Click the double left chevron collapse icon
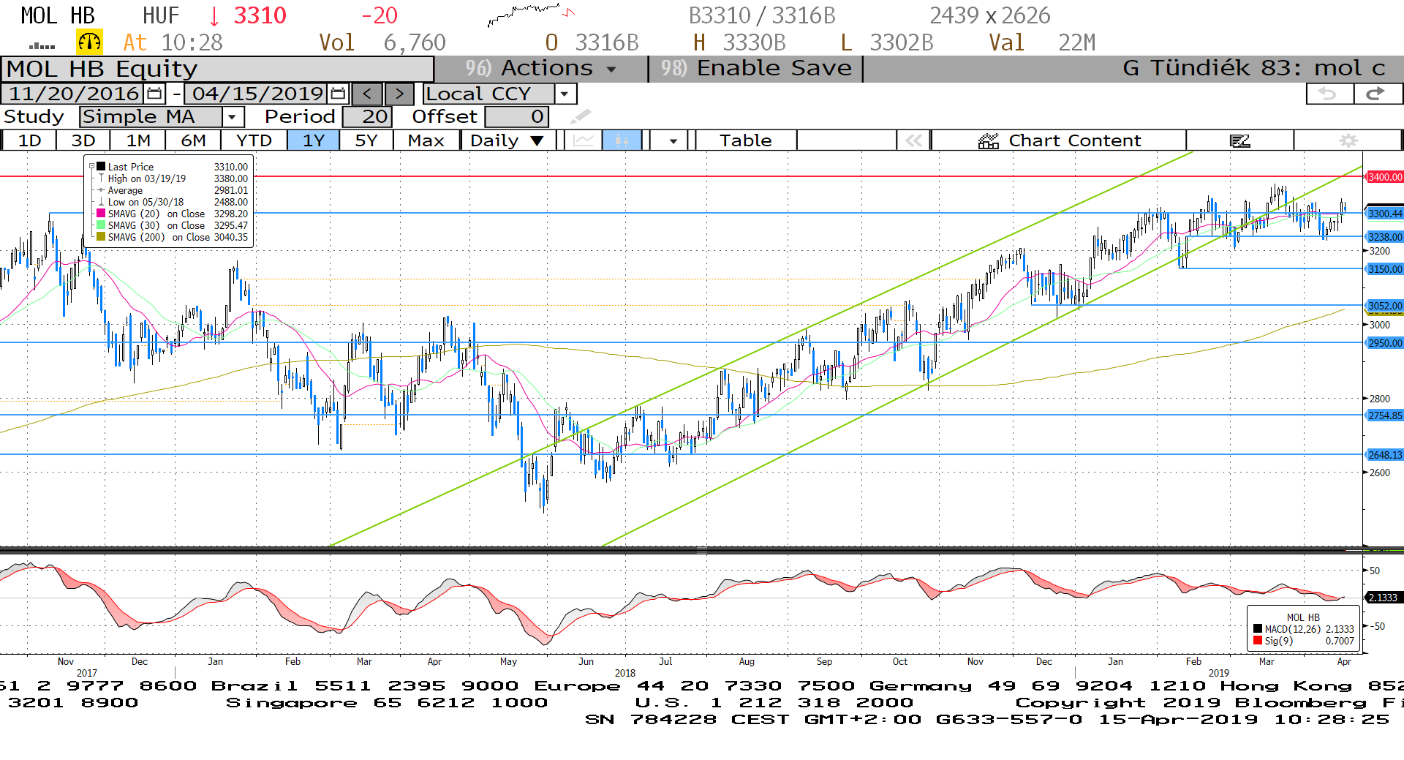 point(914,140)
